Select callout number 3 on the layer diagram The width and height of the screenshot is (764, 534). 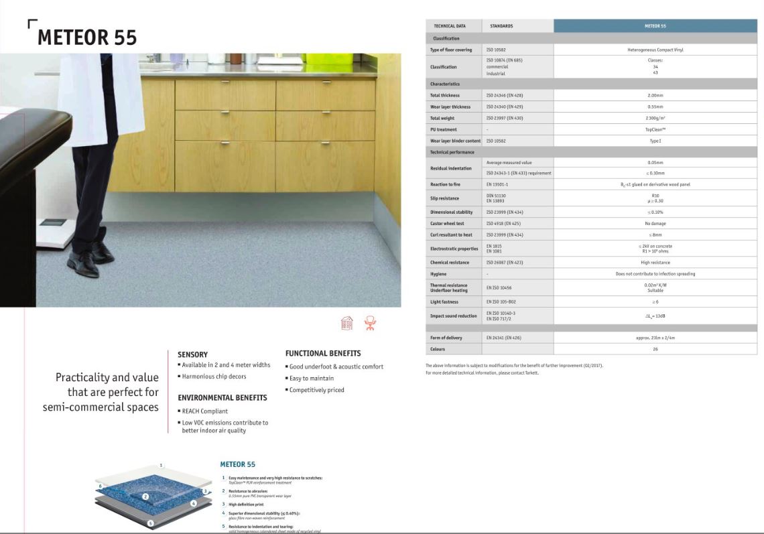coord(205,491)
